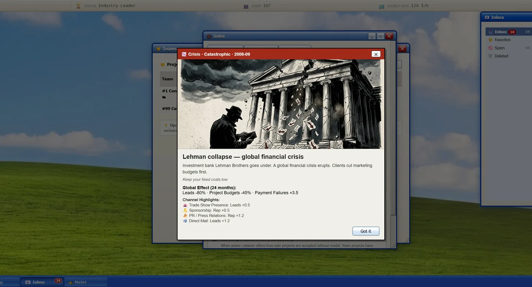Open Market from the taskbar
Image resolution: width=532 pixels, height=287 pixels.
[x=86, y=282]
